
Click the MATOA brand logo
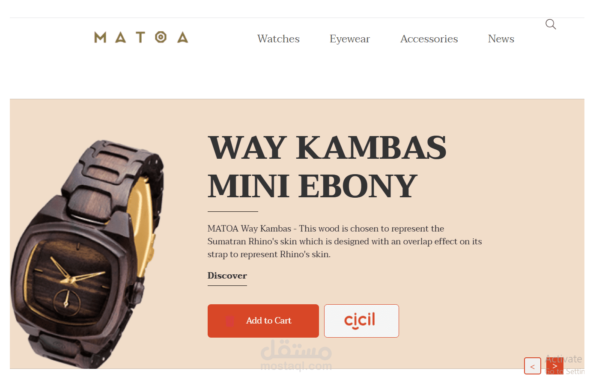[141, 37]
